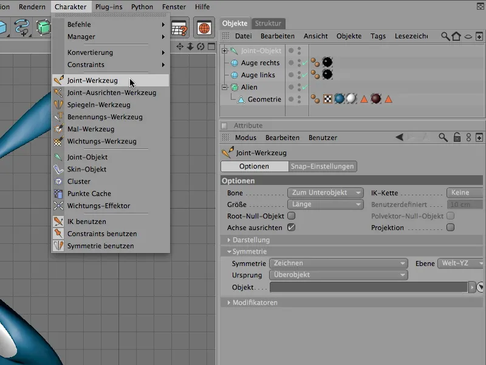The height and width of the screenshot is (365, 486).
Task: Switch to Snap-Einstellungen tab
Action: click(323, 166)
